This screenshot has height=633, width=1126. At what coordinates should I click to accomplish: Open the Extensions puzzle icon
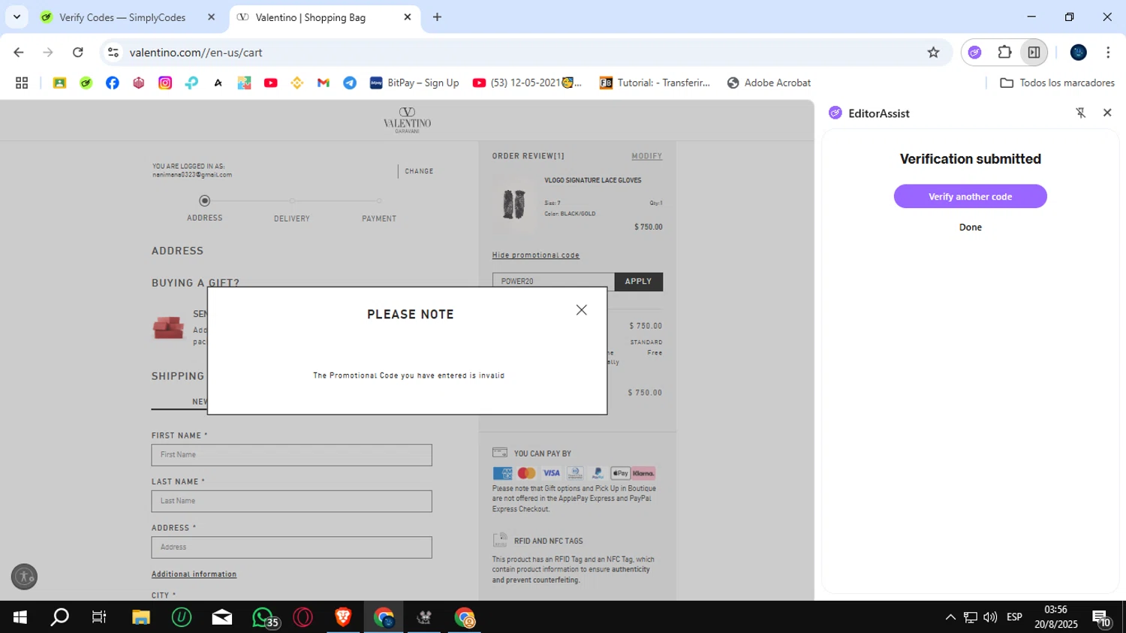tap(1004, 53)
